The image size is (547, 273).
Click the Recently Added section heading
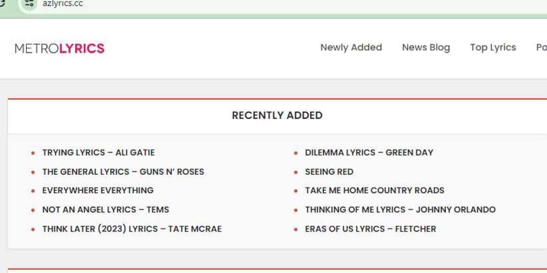click(x=277, y=115)
